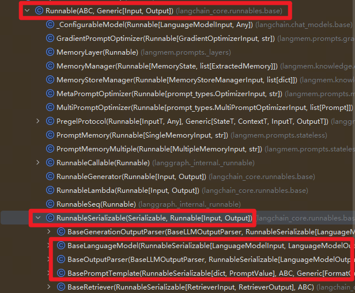Click the class icon beside BasePromptTemplate
This screenshot has width=355, height=293.
click(61, 273)
